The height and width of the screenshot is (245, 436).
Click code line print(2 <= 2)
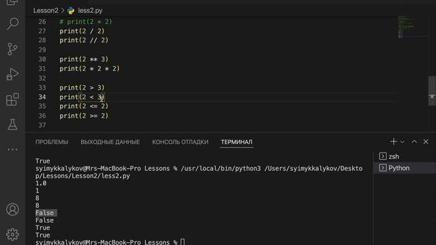[x=84, y=106]
